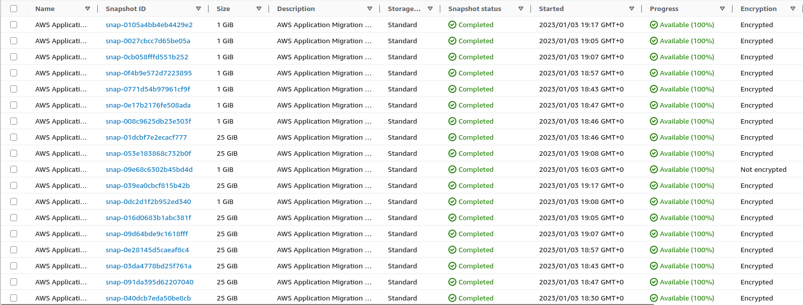Click the Not encrypted cell
The height and width of the screenshot is (305, 803).
coord(763,169)
